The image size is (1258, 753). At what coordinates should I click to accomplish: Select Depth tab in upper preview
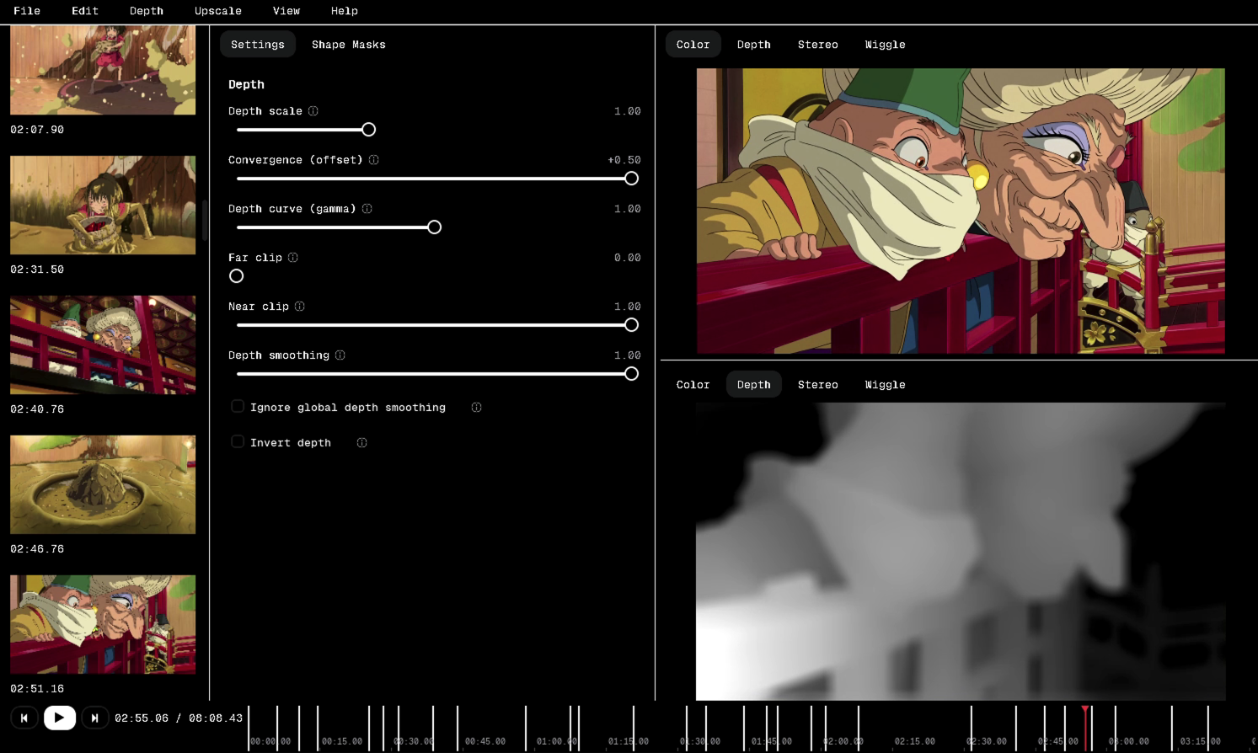[x=754, y=45]
